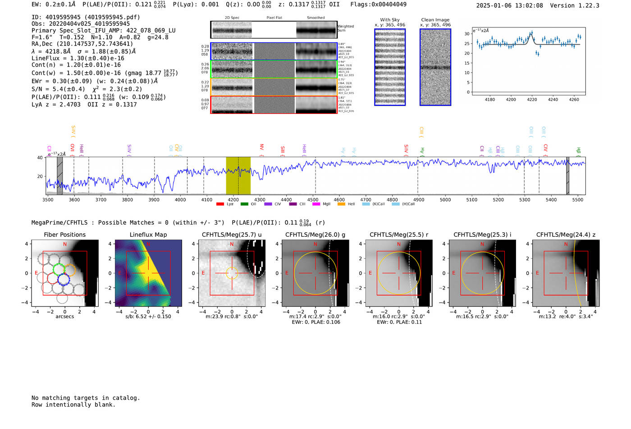
Task: View the CFHTLS z-band cutout image
Action: [x=566, y=273]
